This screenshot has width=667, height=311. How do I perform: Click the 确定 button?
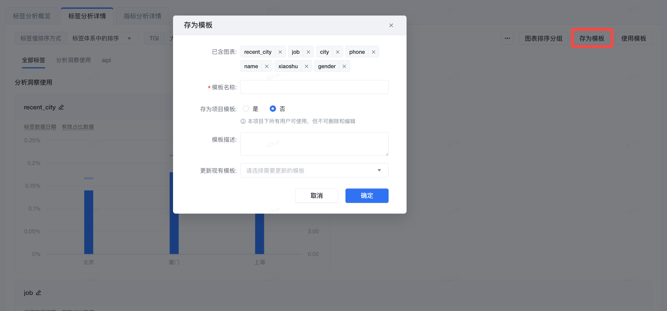(x=367, y=196)
